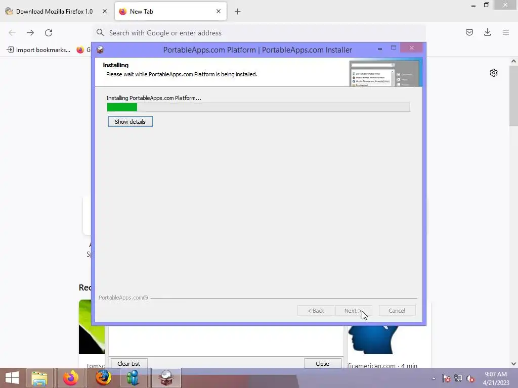Viewport: 518px width, 388px height.
Task: Open new tab personalize gear icon
Action: [494, 73]
